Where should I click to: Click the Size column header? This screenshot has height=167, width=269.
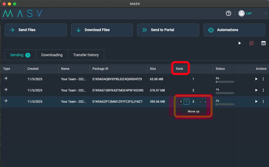(x=153, y=69)
